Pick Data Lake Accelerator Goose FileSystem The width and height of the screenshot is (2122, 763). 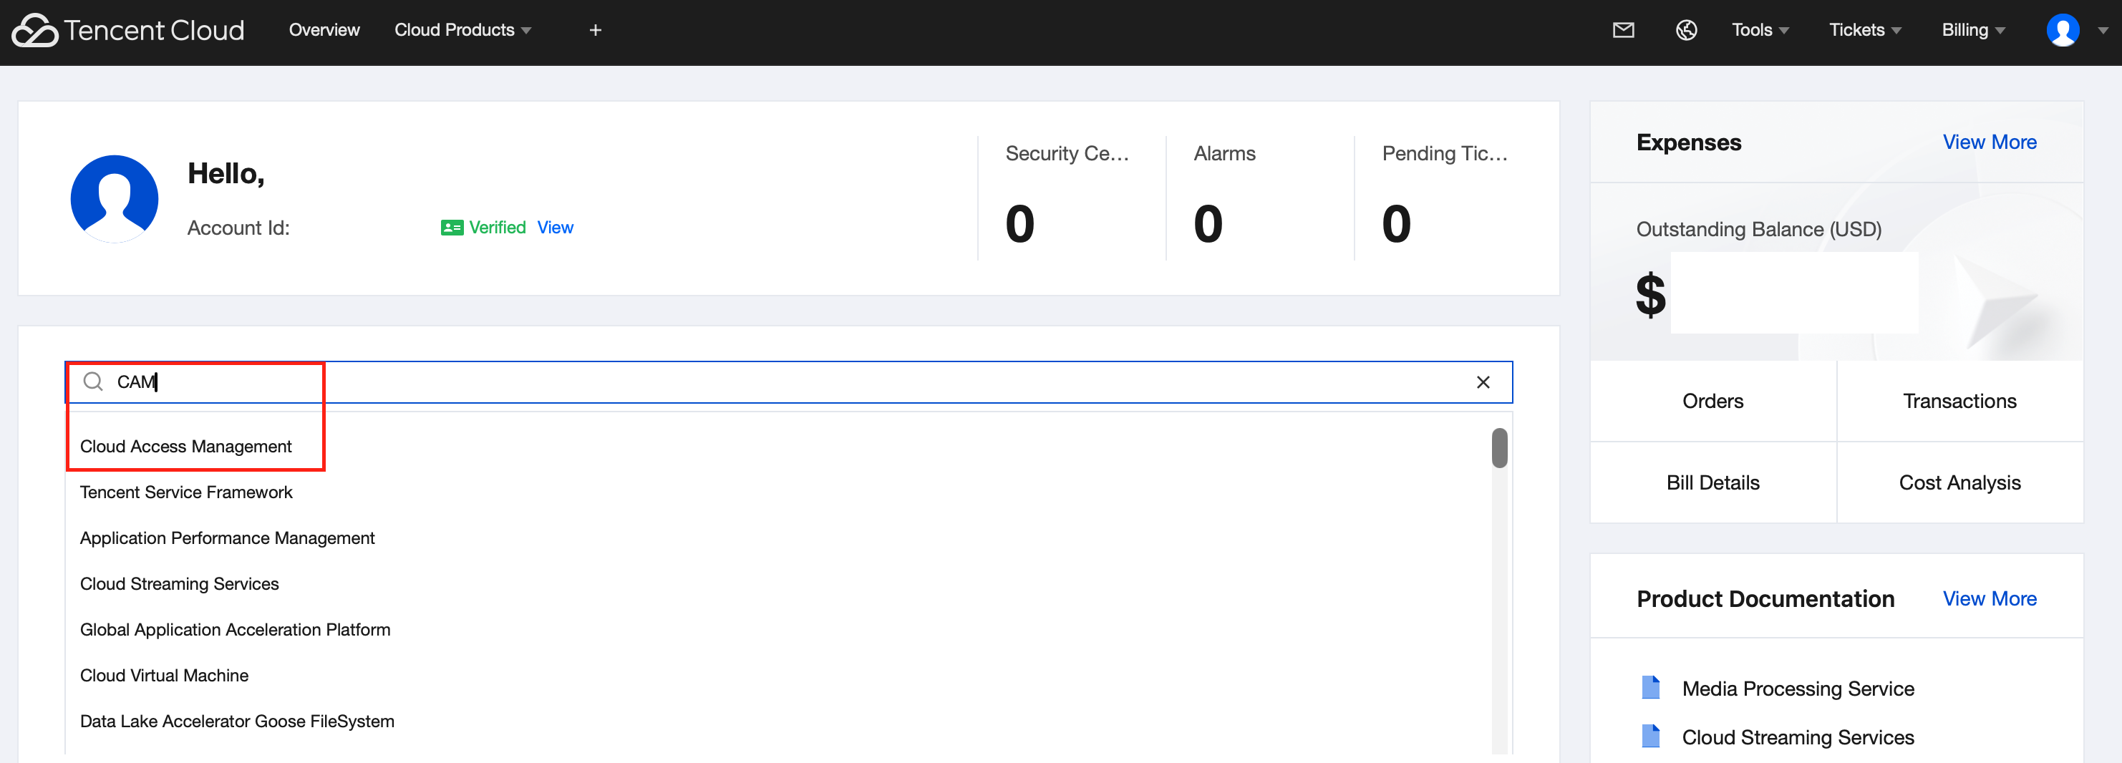[x=237, y=721]
